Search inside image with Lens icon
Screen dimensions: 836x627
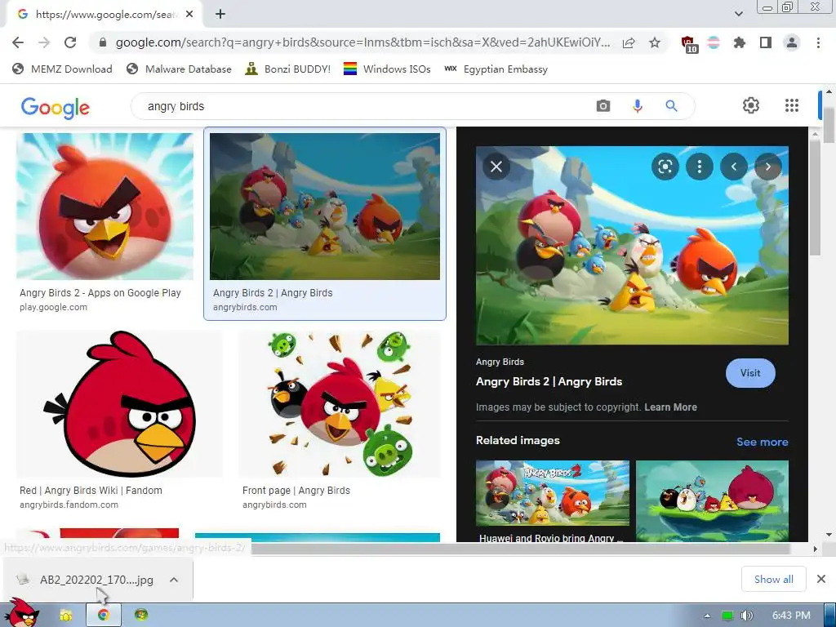click(x=665, y=167)
